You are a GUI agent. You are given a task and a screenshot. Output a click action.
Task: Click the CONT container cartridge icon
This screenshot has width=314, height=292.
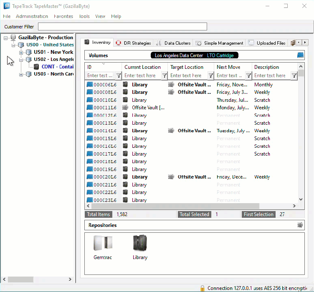point(36,67)
